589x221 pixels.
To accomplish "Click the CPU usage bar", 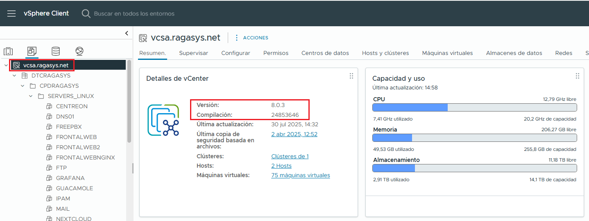I will click(474, 107).
